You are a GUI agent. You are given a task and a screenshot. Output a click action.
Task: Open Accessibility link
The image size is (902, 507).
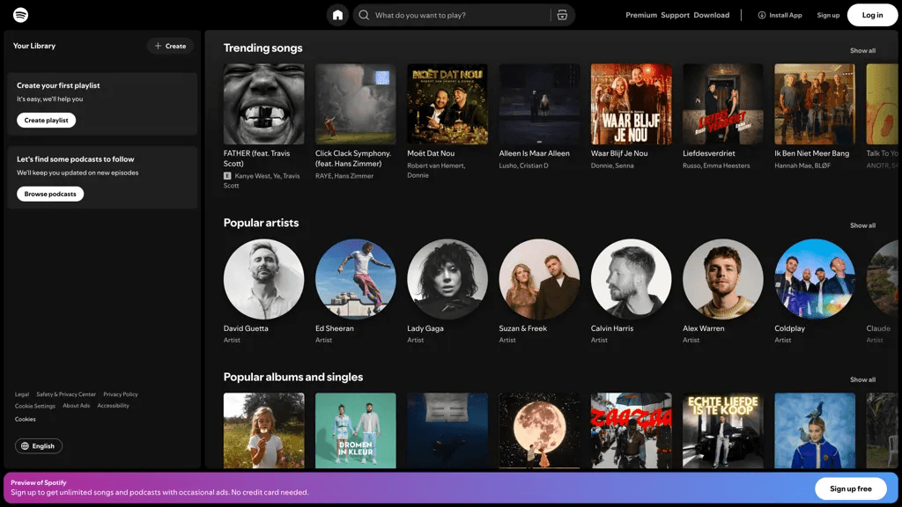[x=114, y=406]
